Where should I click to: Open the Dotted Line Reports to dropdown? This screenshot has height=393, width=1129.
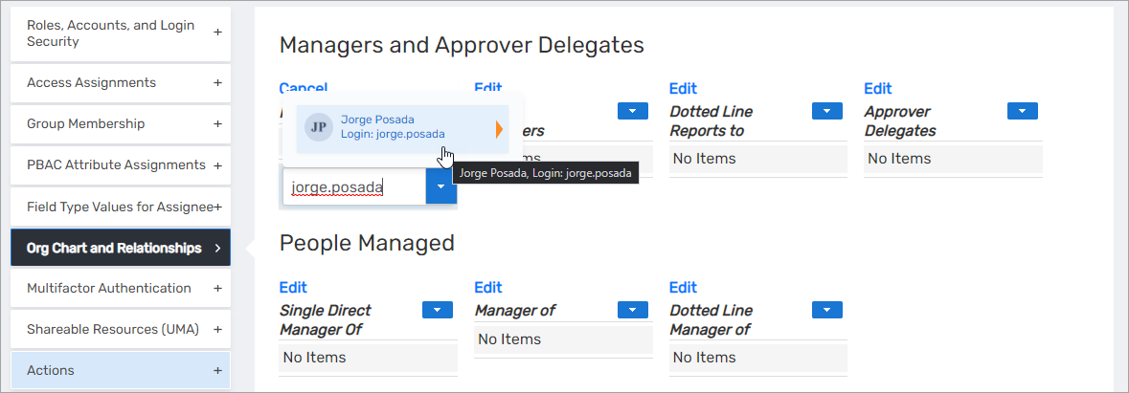pyautogui.click(x=826, y=111)
